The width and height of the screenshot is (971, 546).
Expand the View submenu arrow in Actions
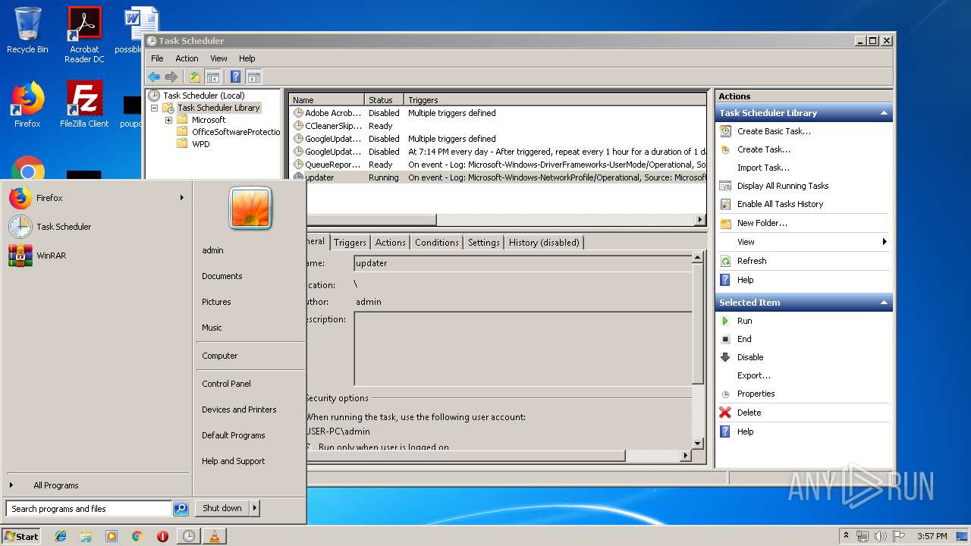coord(884,242)
